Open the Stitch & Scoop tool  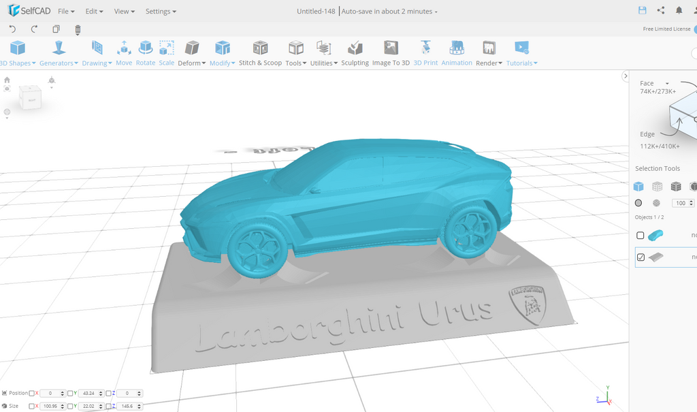[x=260, y=53]
